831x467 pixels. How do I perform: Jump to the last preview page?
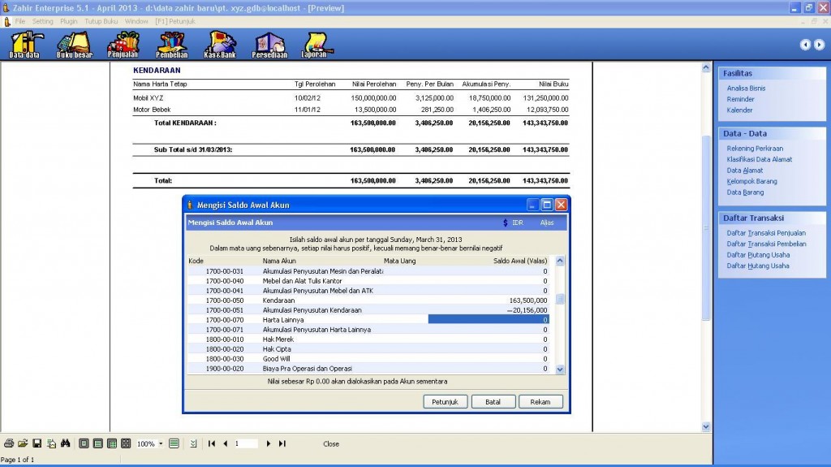click(282, 444)
